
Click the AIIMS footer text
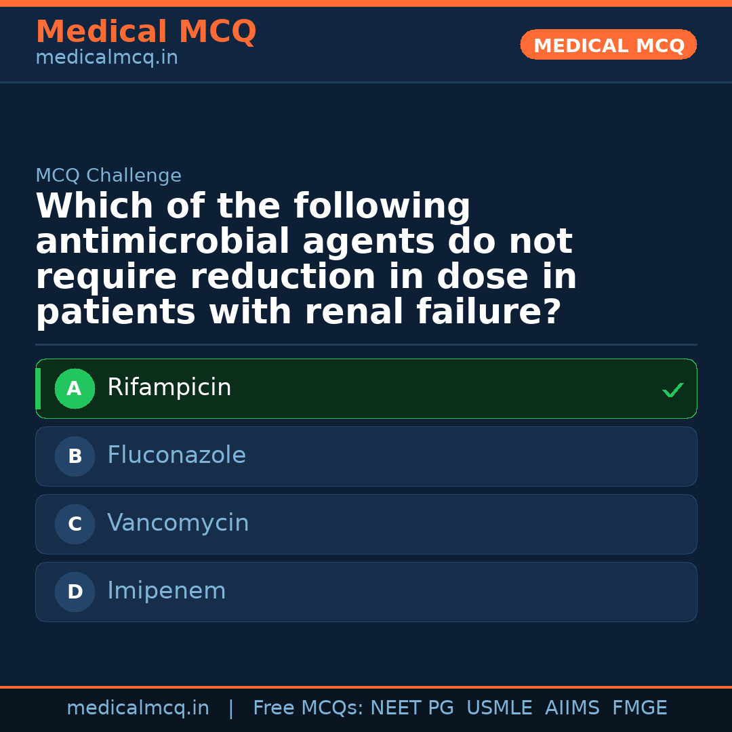pyautogui.click(x=572, y=708)
